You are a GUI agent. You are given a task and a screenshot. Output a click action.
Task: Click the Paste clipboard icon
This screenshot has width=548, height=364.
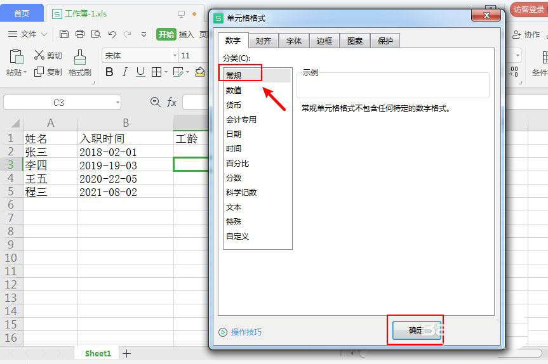point(17,56)
